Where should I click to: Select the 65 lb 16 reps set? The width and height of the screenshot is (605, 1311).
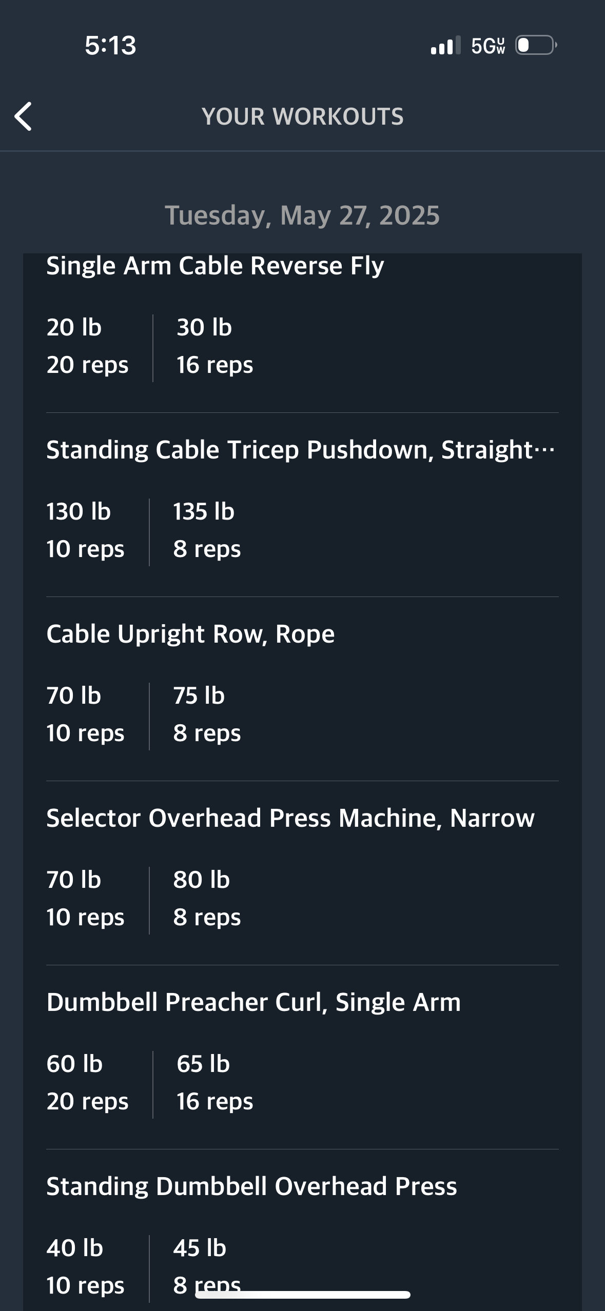[x=214, y=1083]
